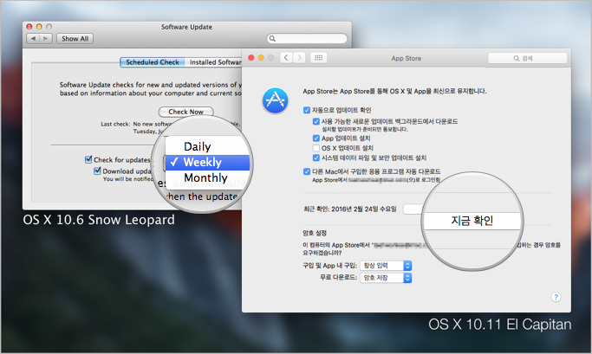Image resolution: width=592 pixels, height=354 pixels.
Task: Open the 구입 및 App 내 구입 dropdown
Action: (x=386, y=266)
